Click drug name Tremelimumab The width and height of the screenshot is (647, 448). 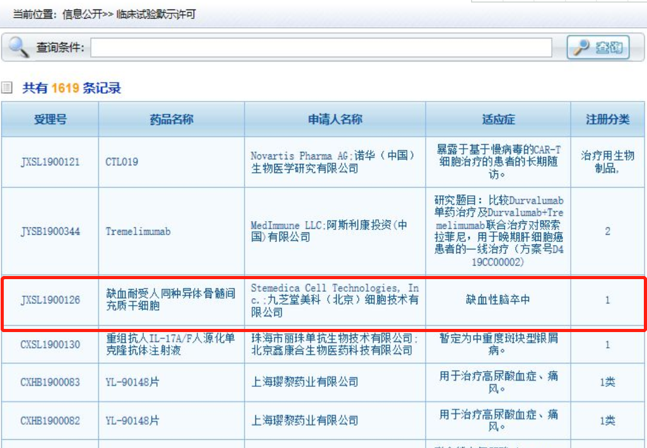pyautogui.click(x=138, y=231)
